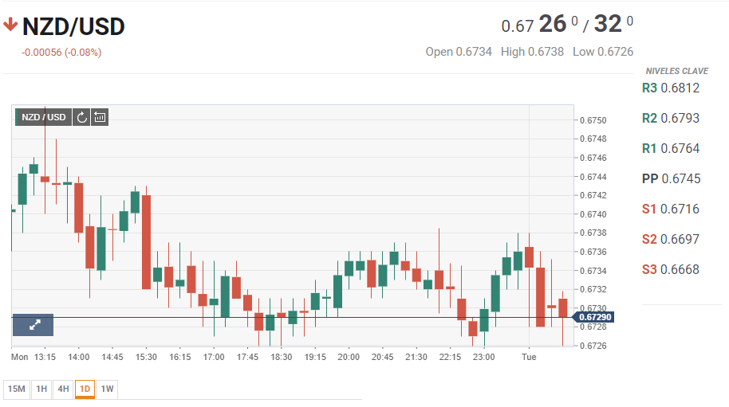Screen dimensions: 729x407
Task: Click the Tue marker on time axis
Action: (x=529, y=358)
